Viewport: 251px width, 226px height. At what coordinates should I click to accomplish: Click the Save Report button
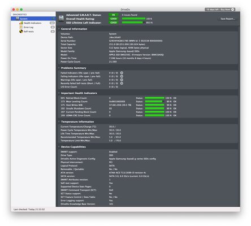pyautogui.click(x=228, y=19)
